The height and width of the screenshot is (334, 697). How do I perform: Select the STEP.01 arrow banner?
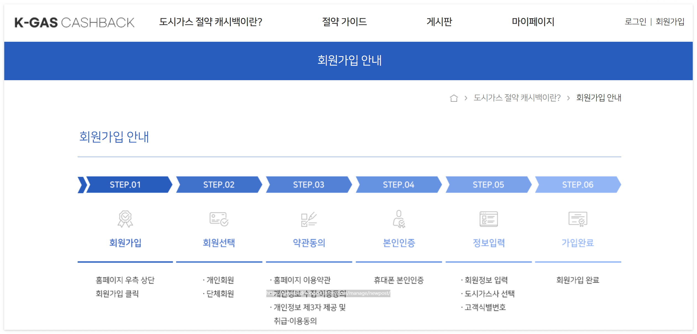[126, 184]
